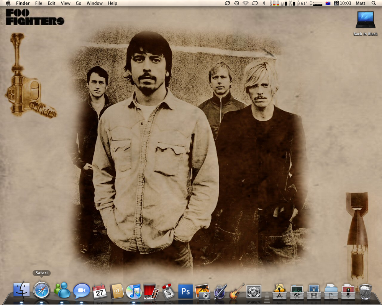Image resolution: width=382 pixels, height=305 pixels.
Task: Click the MEM memory usage meter
Action: pos(292,3)
